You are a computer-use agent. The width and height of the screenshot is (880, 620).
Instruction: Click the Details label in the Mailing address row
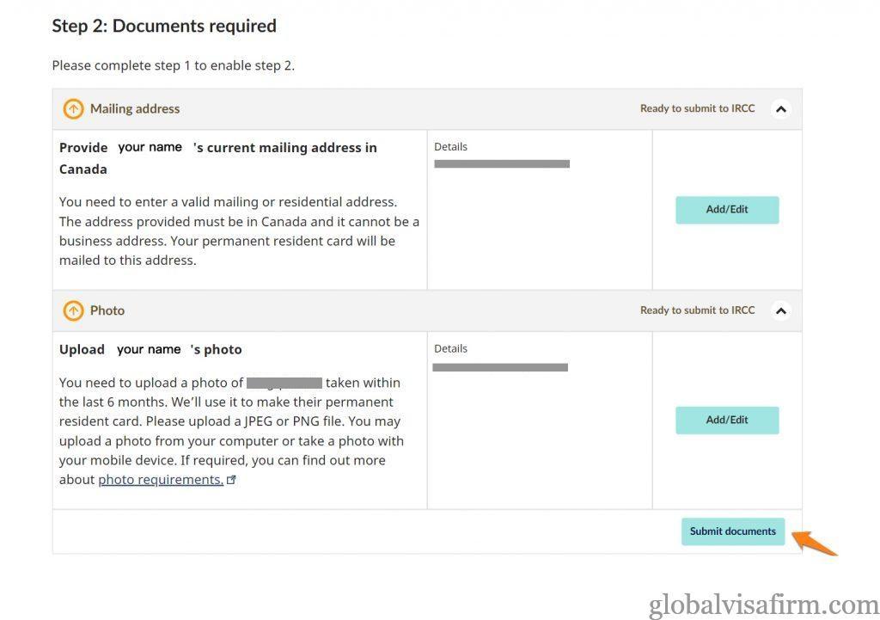[450, 146]
